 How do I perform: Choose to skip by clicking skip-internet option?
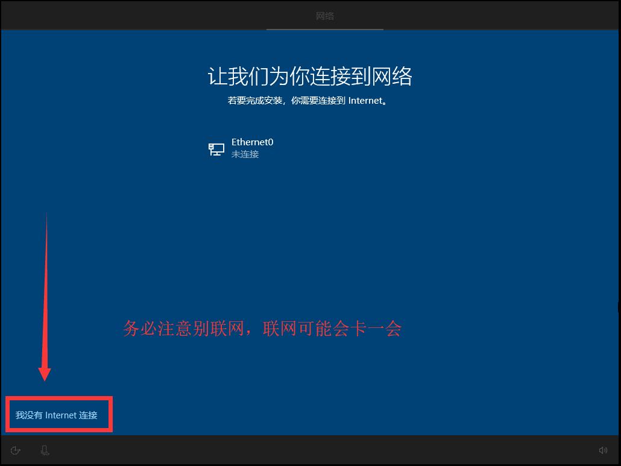(x=58, y=414)
